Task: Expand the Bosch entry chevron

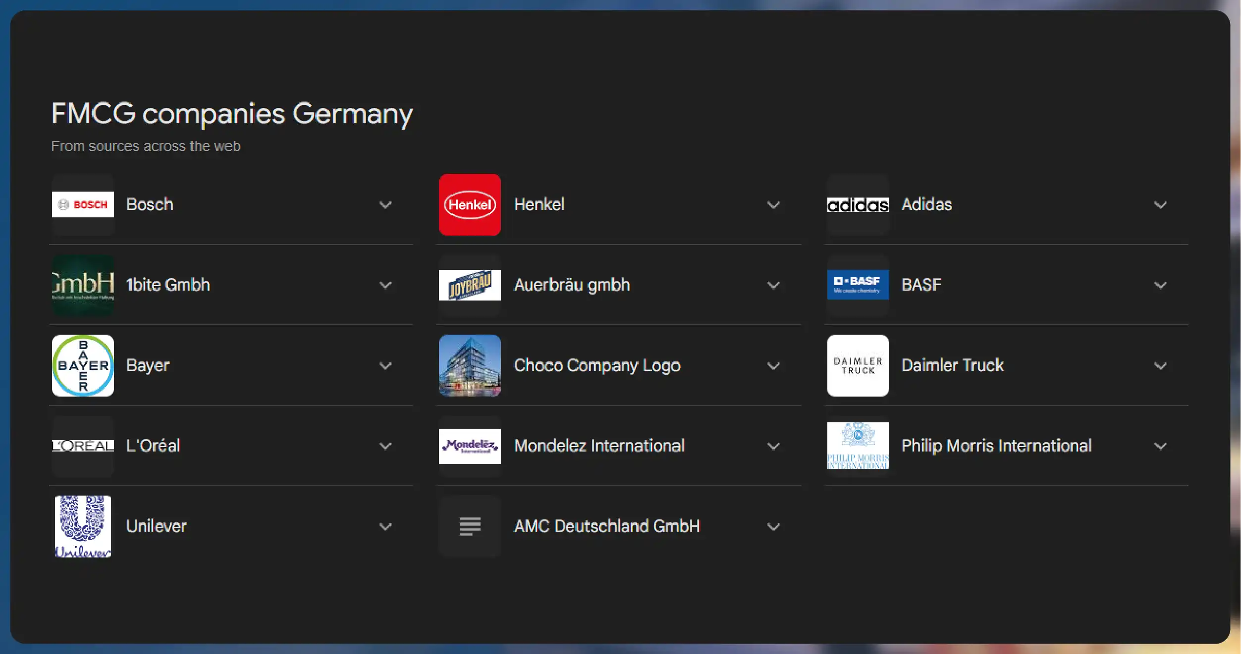Action: coord(385,204)
